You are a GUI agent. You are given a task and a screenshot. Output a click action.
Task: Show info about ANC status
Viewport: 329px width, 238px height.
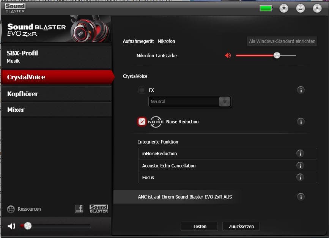[x=301, y=197]
